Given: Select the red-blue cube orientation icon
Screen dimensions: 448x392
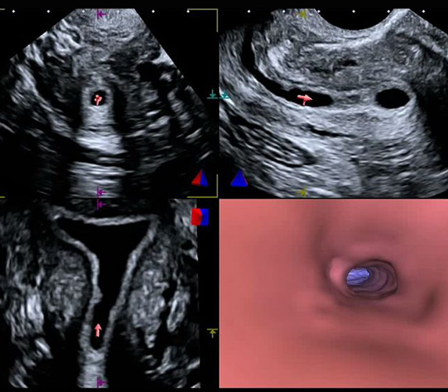Looking at the screenshot, I should pyautogui.click(x=200, y=217).
